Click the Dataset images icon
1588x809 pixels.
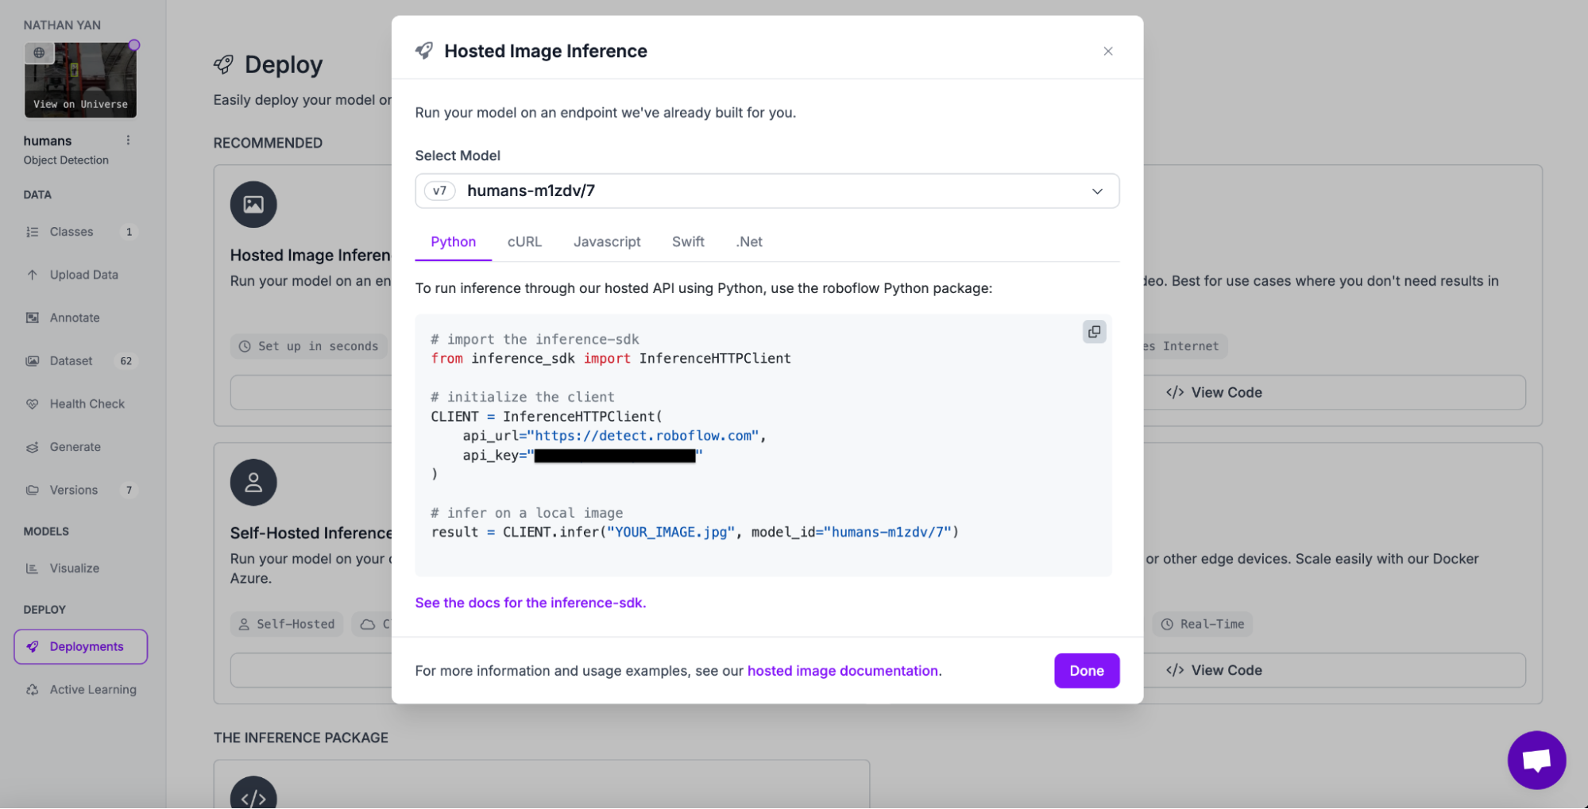coord(32,360)
